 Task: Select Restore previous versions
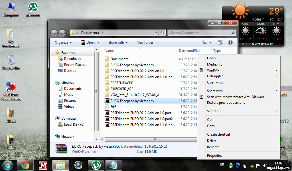239,103
